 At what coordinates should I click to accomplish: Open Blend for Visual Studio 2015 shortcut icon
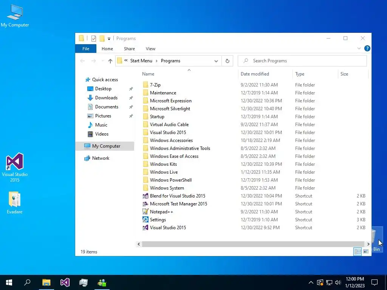tap(146, 196)
